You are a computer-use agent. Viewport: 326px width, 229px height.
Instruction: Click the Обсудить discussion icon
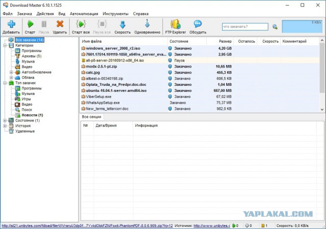pyautogui.click(x=198, y=24)
